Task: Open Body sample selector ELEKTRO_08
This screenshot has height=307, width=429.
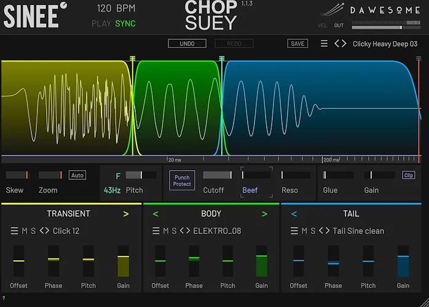Action: (x=217, y=231)
